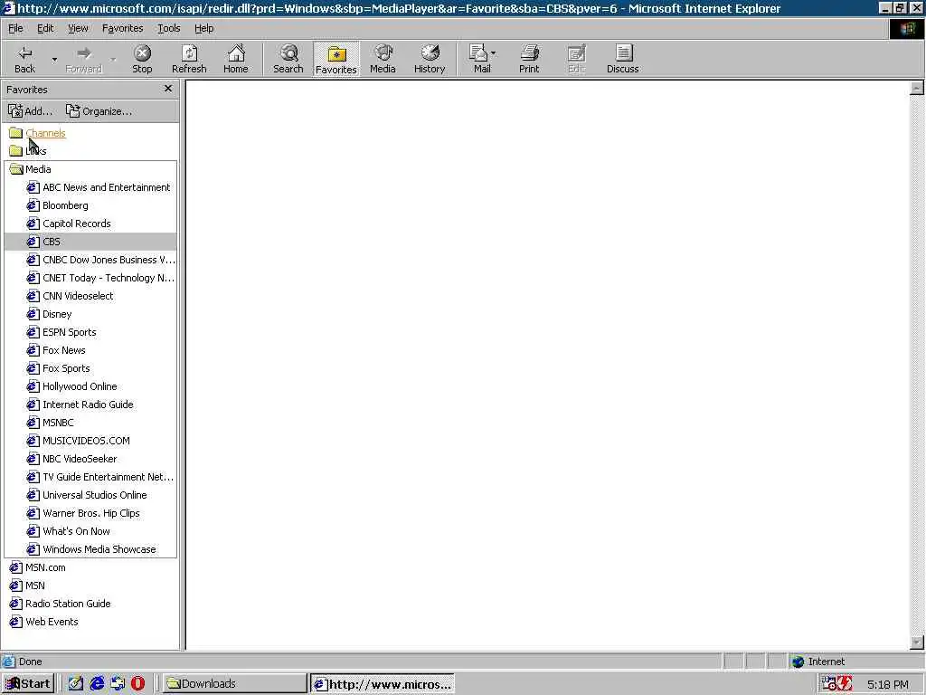Go to the Home page
This screenshot has height=695, width=926.
(236, 59)
